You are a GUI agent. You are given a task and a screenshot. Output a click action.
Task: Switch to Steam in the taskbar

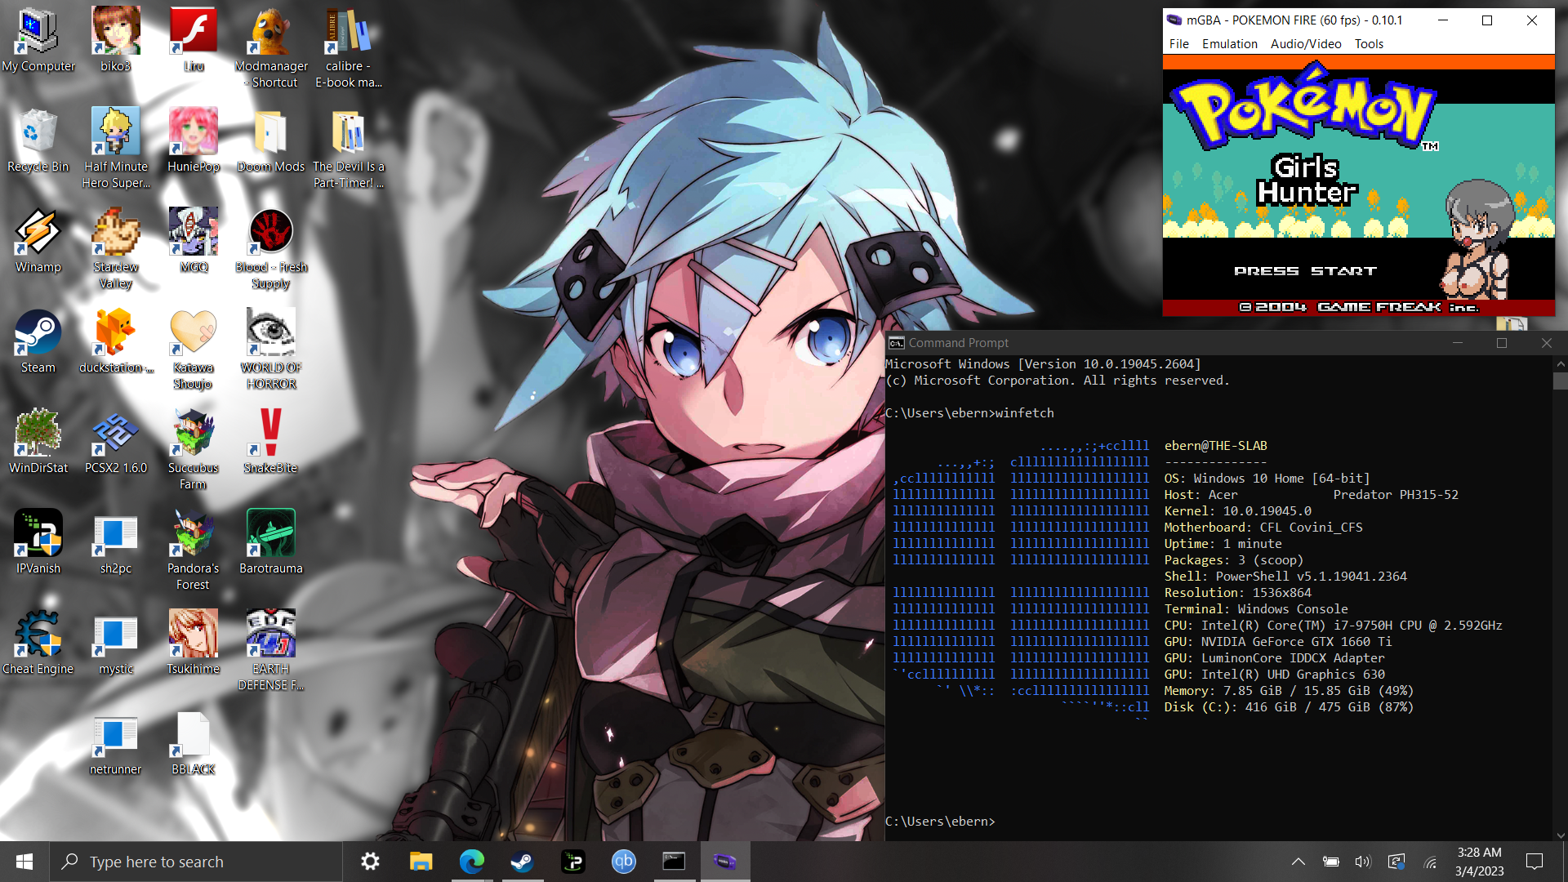522,862
